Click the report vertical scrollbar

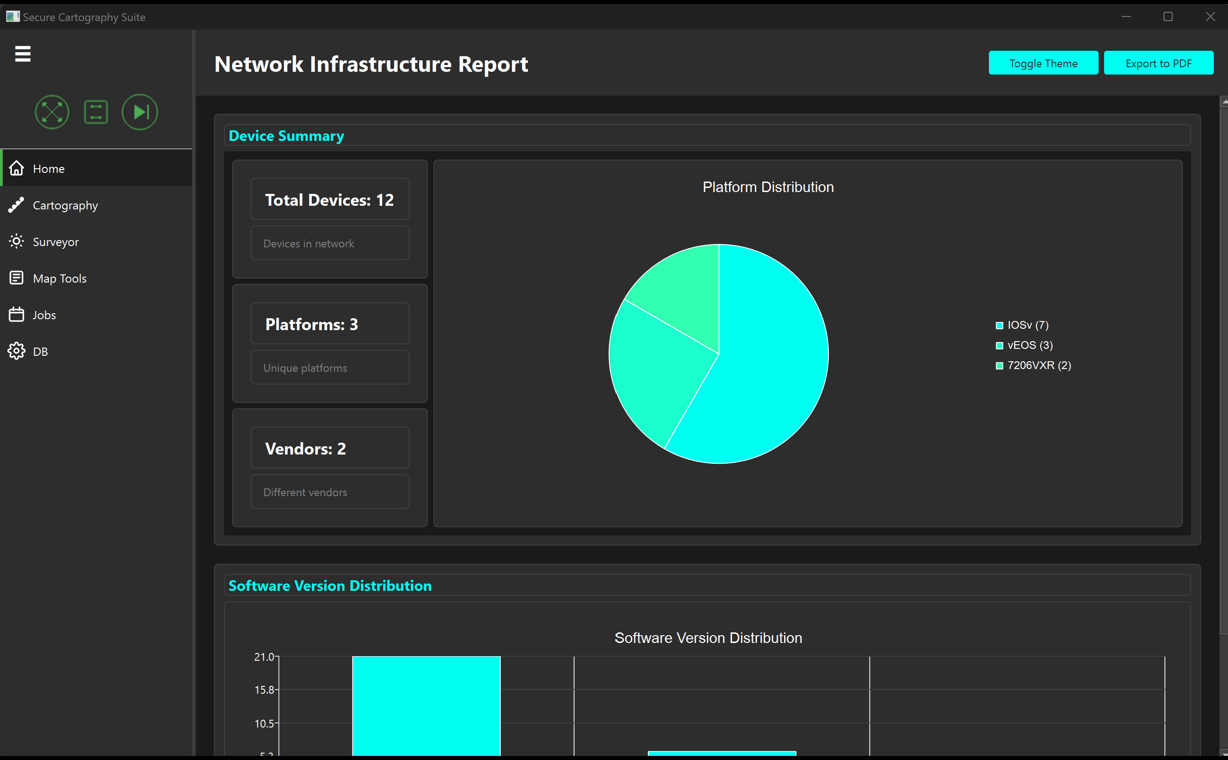coord(1223,371)
